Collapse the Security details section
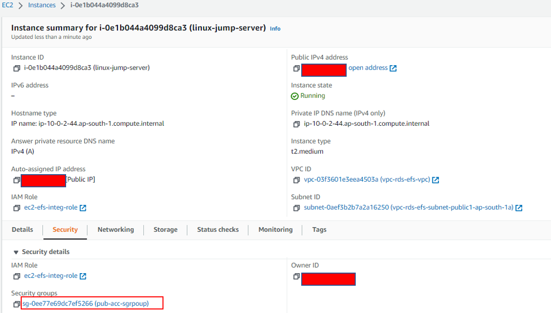Viewport: 551px width, 313px height. [16, 252]
